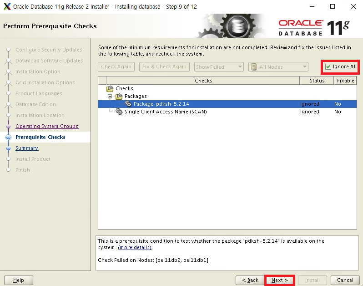Click the pdksh package gear icon

[128, 104]
